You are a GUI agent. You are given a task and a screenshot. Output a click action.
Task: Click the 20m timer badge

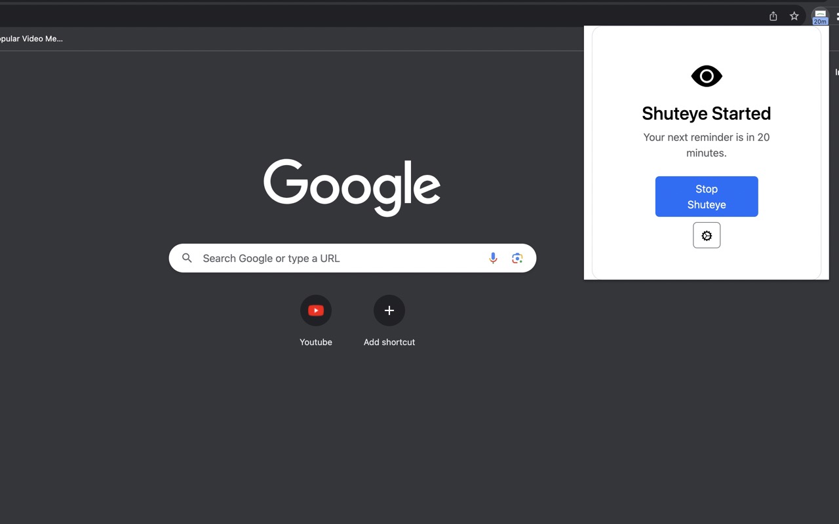coord(819,20)
